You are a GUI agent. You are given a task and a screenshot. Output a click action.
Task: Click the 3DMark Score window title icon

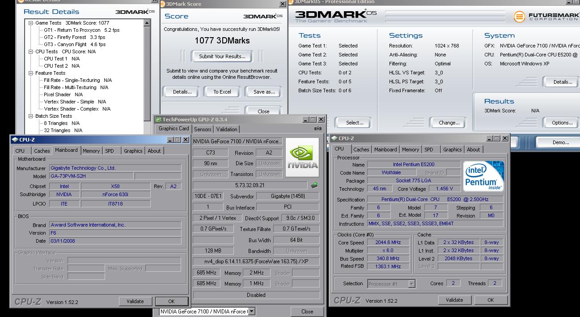pyautogui.click(x=162, y=4)
